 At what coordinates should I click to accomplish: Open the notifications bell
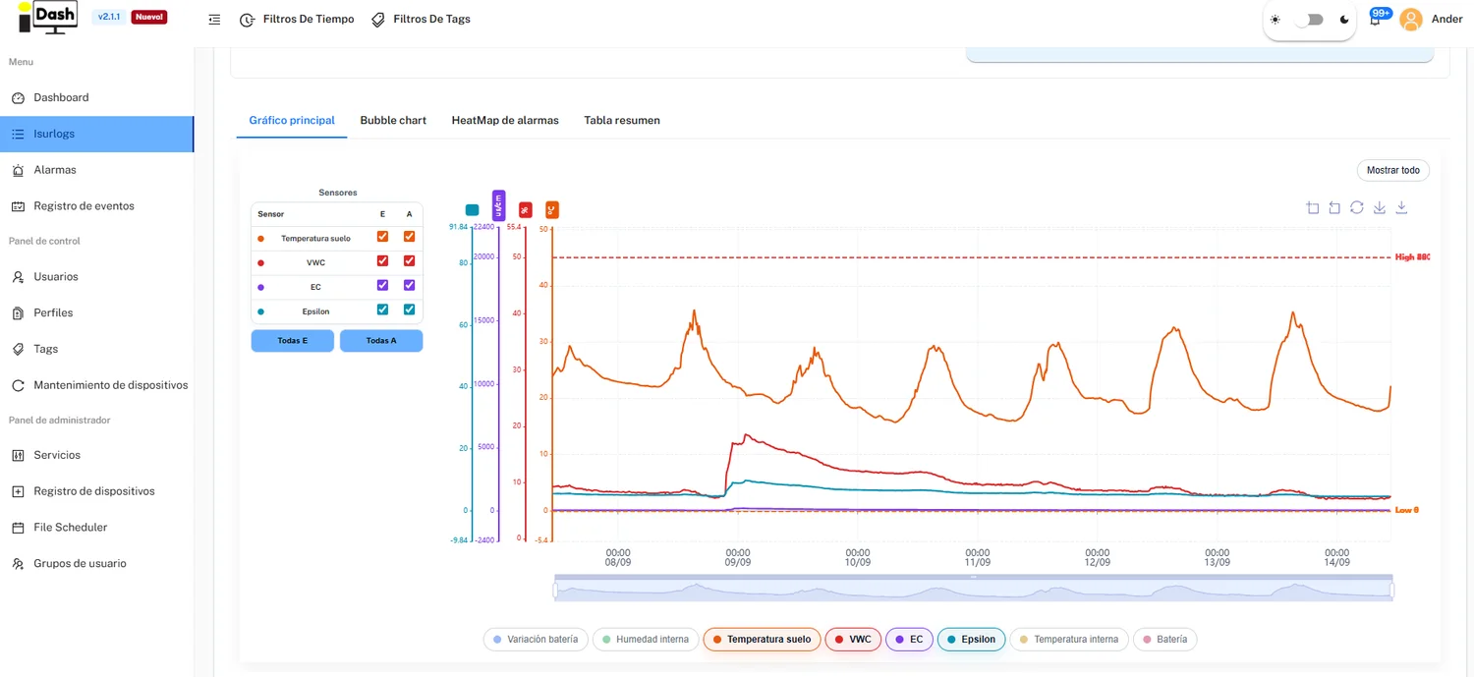click(x=1375, y=20)
